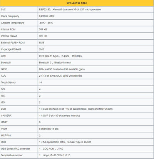Select the LCD interface description cell
The width and height of the screenshot is (154, 159).
coord(96,109)
